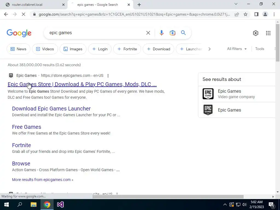Click the Epic Games favicon beside first result
The width and height of the screenshot is (280, 210).
pyautogui.click(x=11, y=75)
